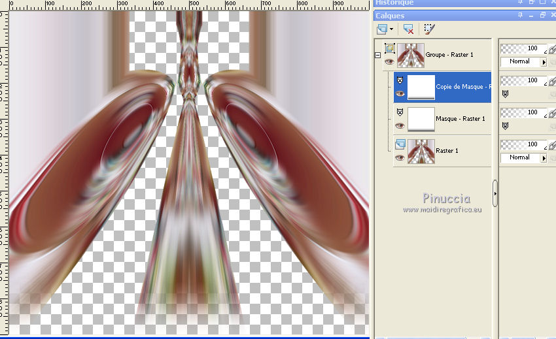Restore the Historique palette size
This screenshot has width=556, height=339.
tap(532, 2)
